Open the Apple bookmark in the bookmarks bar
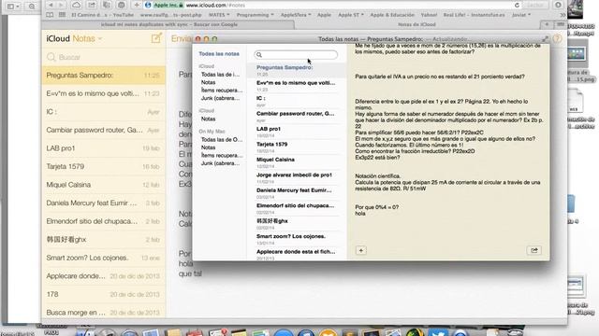Screen dimensions: 599x336 click(x=324, y=15)
